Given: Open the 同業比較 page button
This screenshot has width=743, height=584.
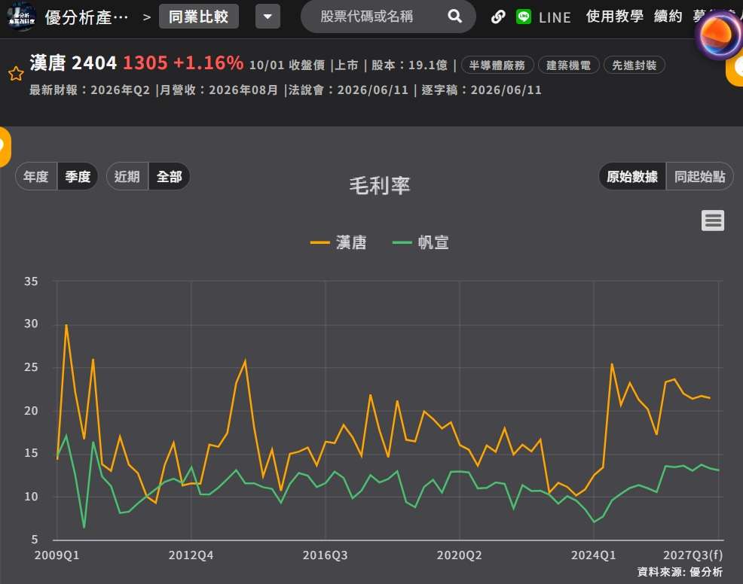Looking at the screenshot, I should (x=198, y=17).
